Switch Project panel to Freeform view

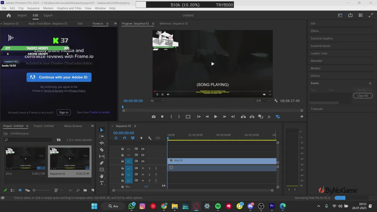pos(27,190)
